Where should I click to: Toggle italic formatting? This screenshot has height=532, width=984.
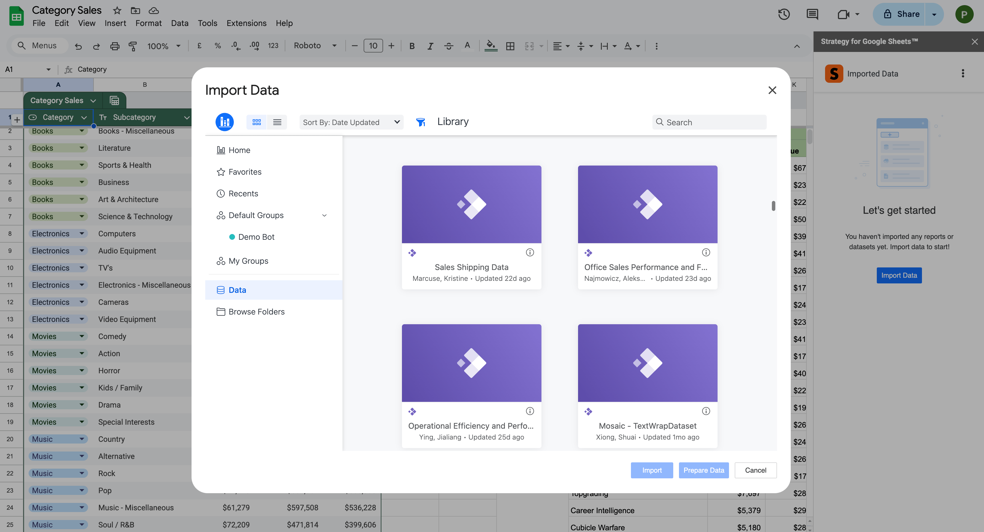(x=430, y=46)
